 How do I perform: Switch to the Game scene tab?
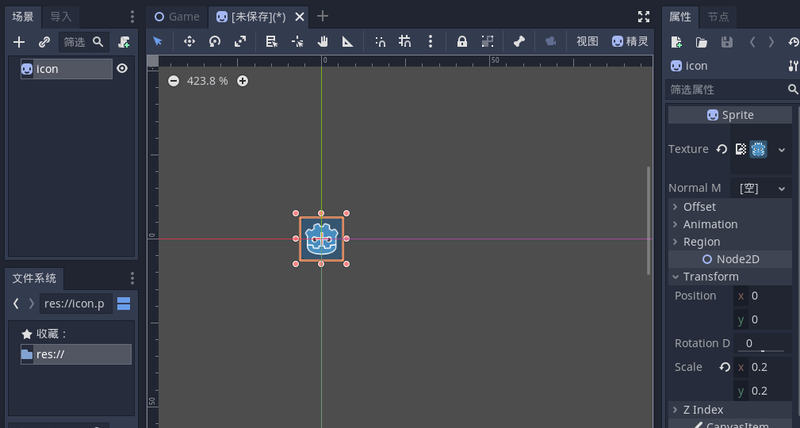[177, 17]
